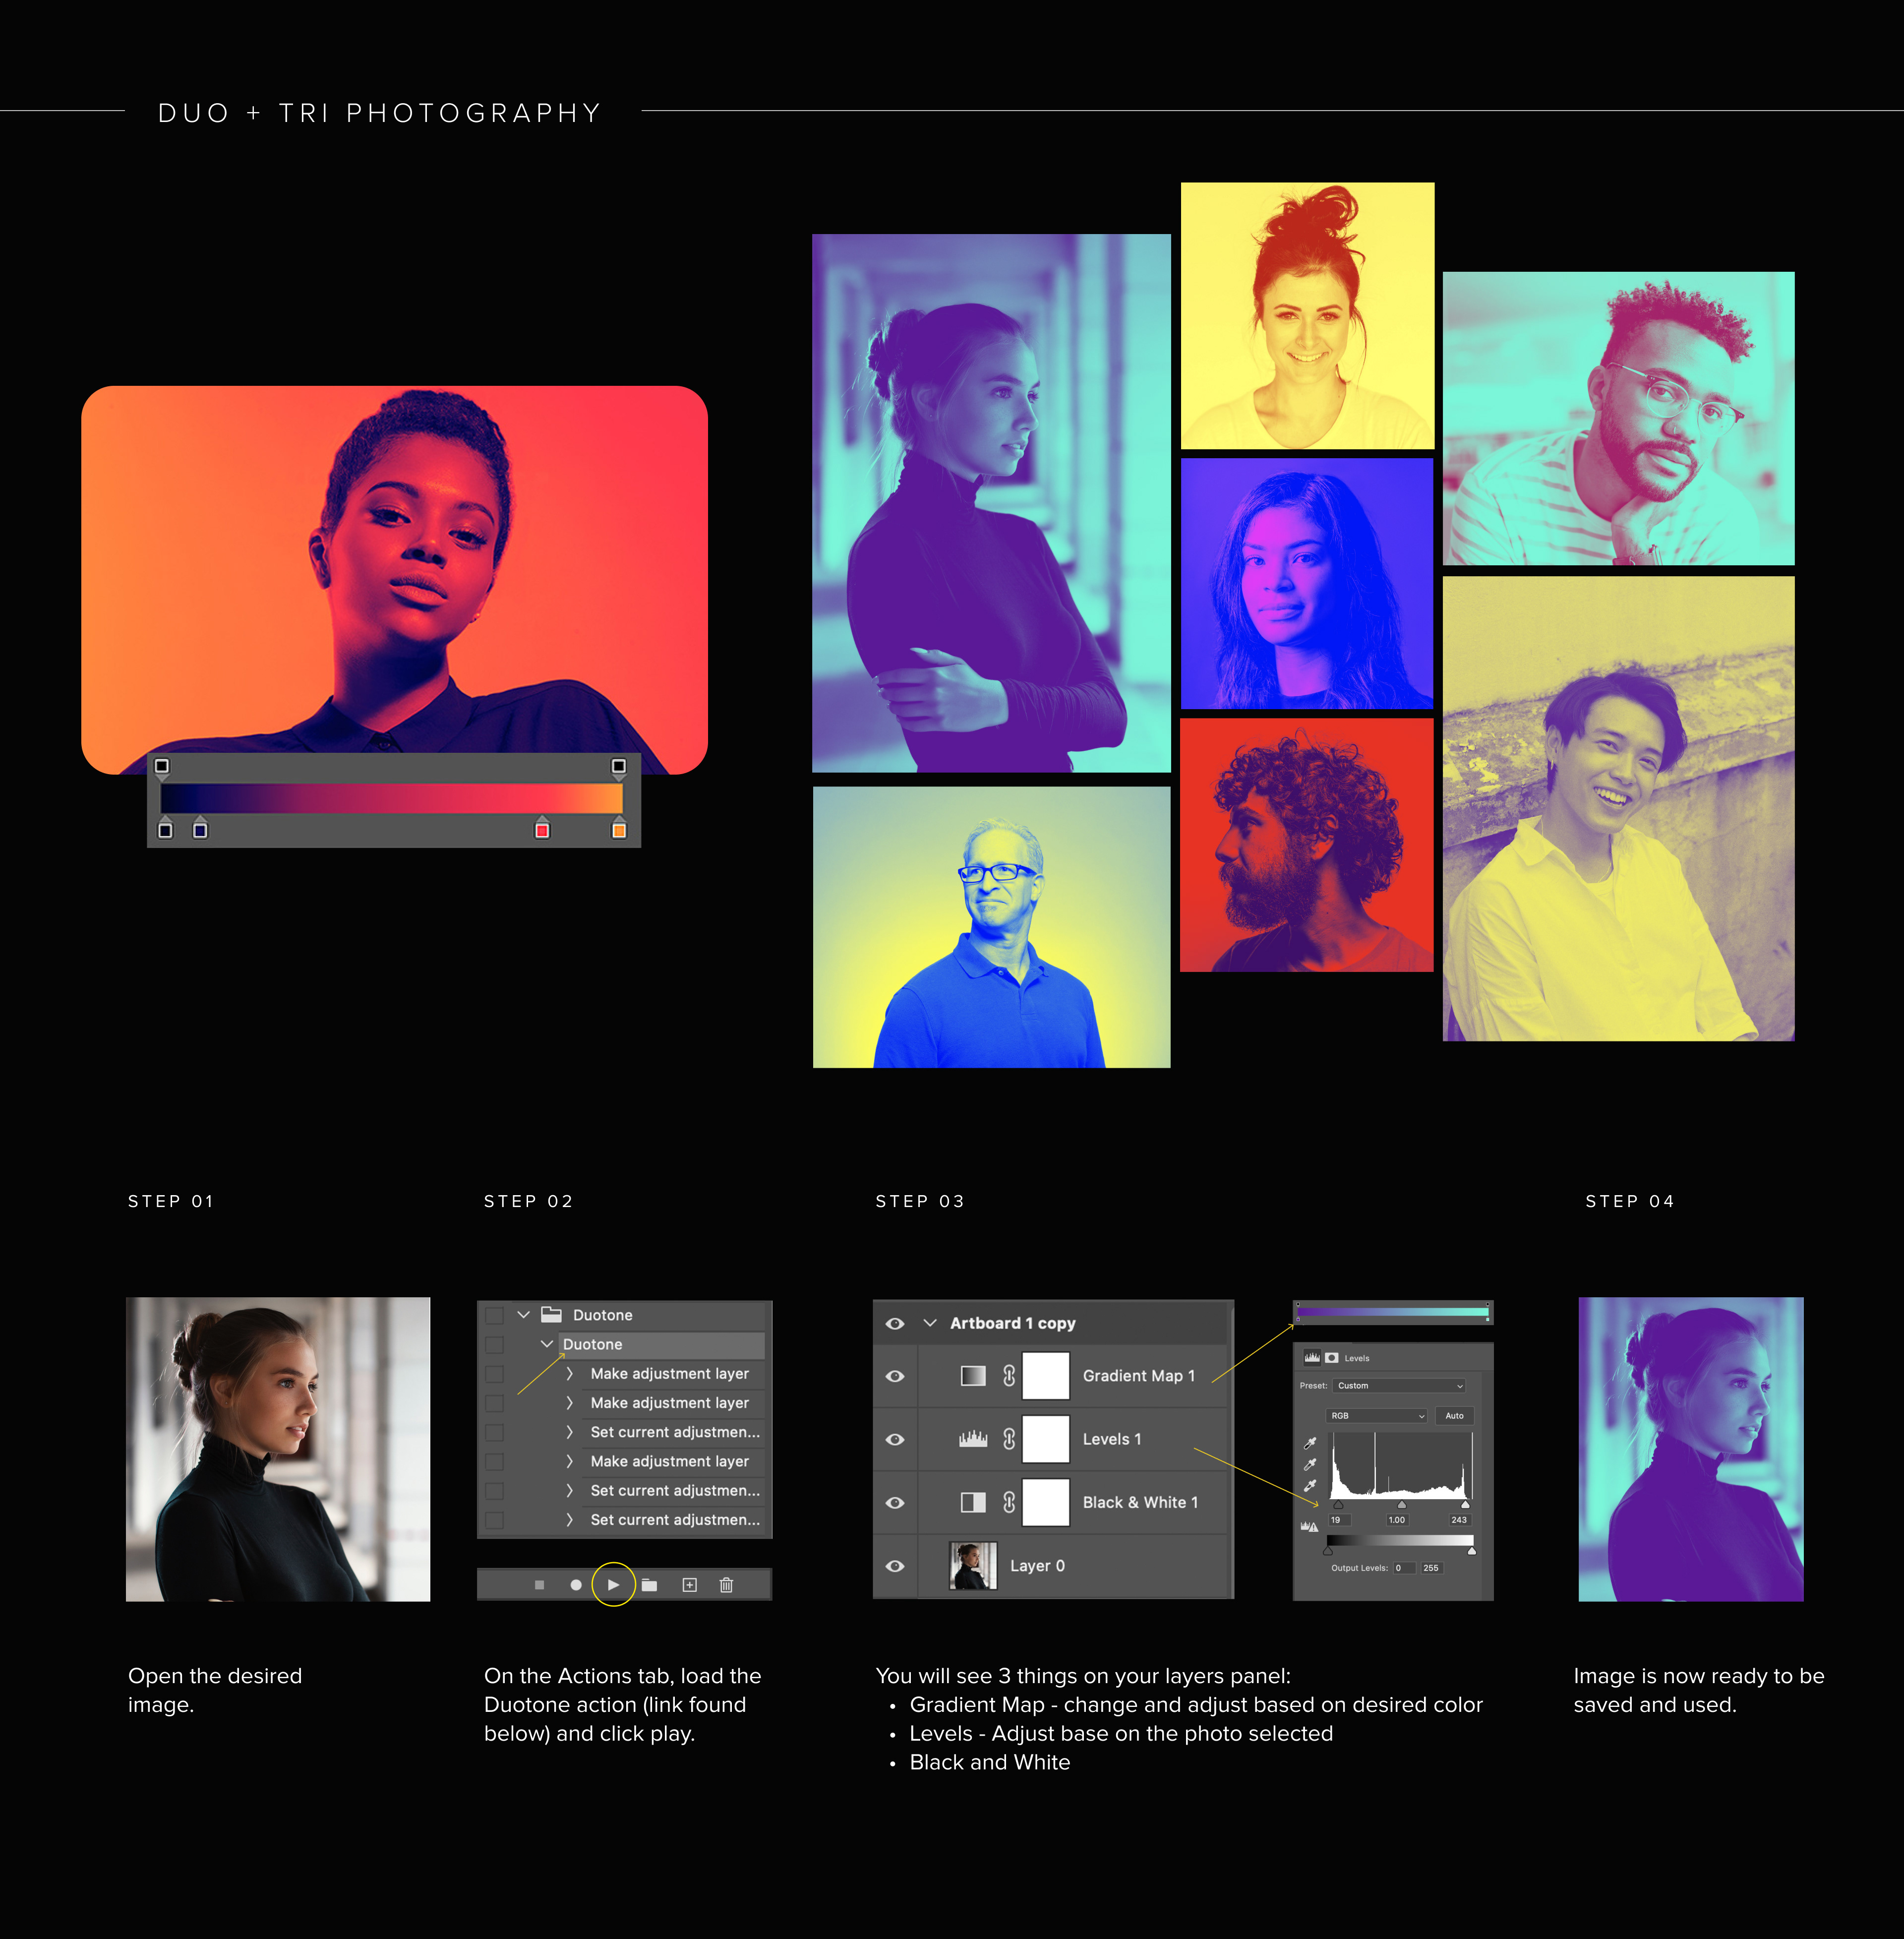Select the white point eyedropper in Levels
The width and height of the screenshot is (1904, 1939).
pyautogui.click(x=1310, y=1486)
